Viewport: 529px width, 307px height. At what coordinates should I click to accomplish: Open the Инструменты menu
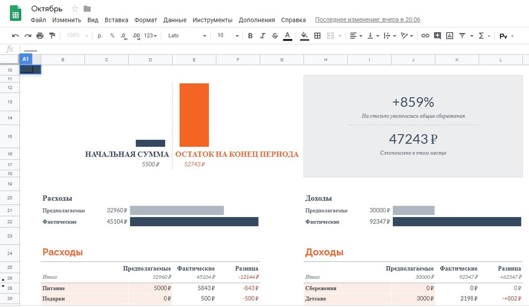[x=212, y=20]
